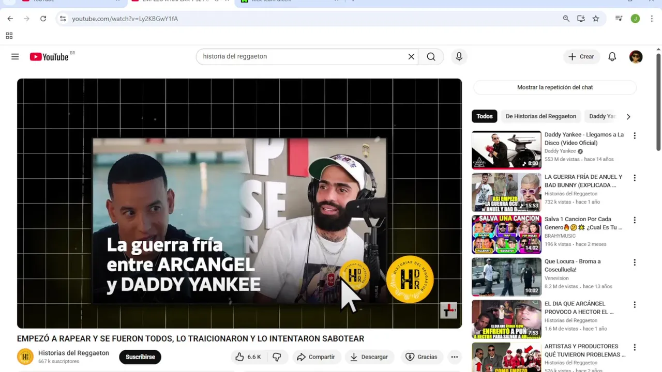Image resolution: width=662 pixels, height=372 pixels.
Task: Click the browser zoom magnifier icon
Action: [566, 19]
